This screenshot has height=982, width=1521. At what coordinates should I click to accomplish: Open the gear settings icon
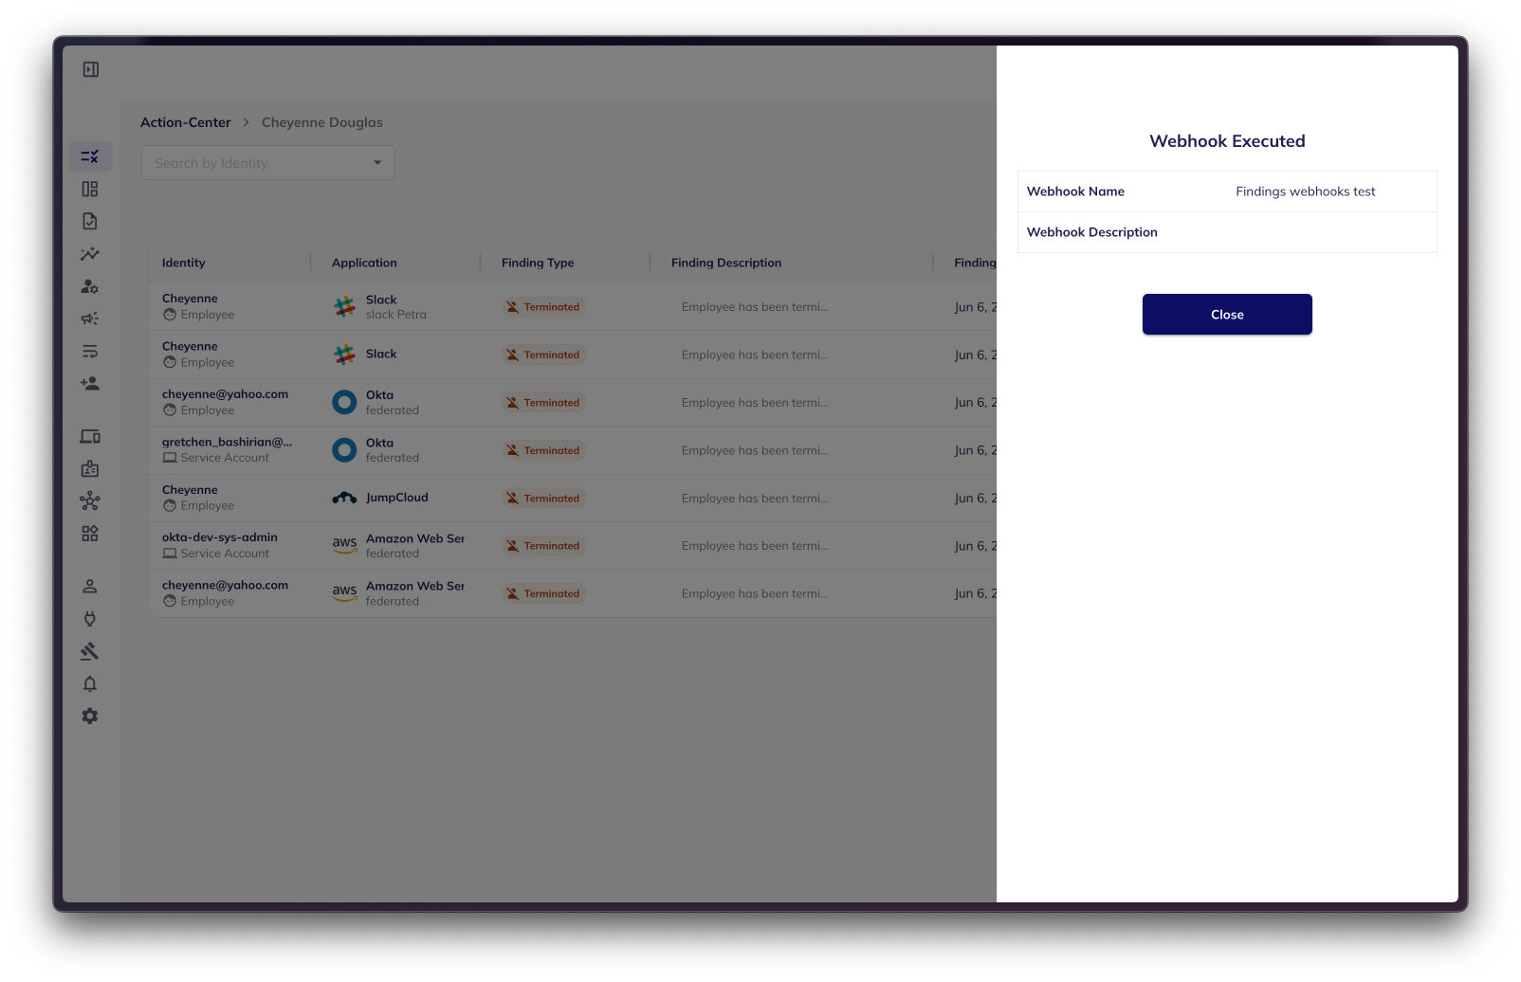point(90,717)
